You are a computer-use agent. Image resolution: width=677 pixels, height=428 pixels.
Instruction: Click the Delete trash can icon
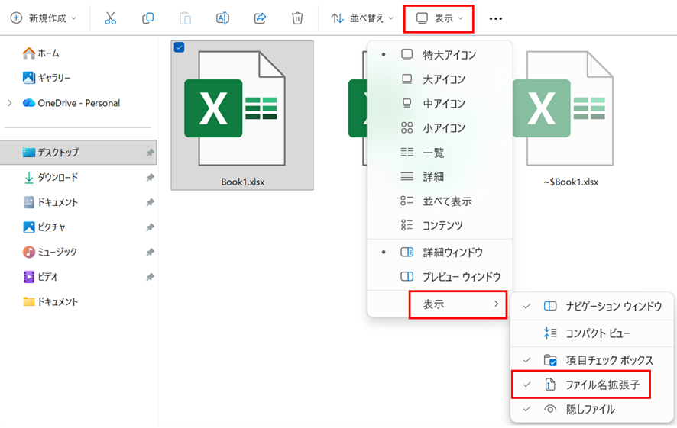click(x=297, y=18)
